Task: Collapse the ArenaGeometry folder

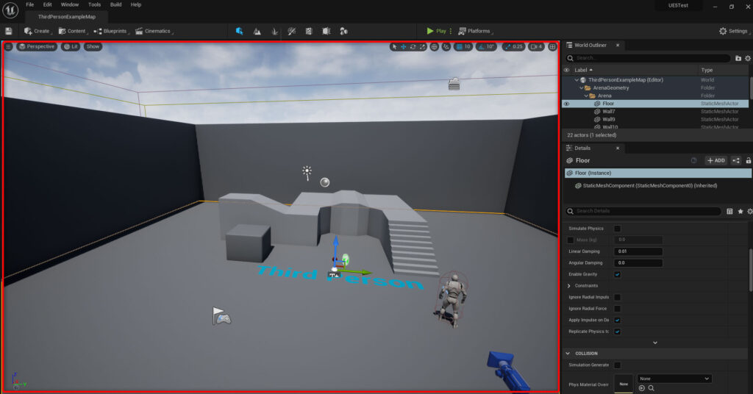Action: point(582,88)
